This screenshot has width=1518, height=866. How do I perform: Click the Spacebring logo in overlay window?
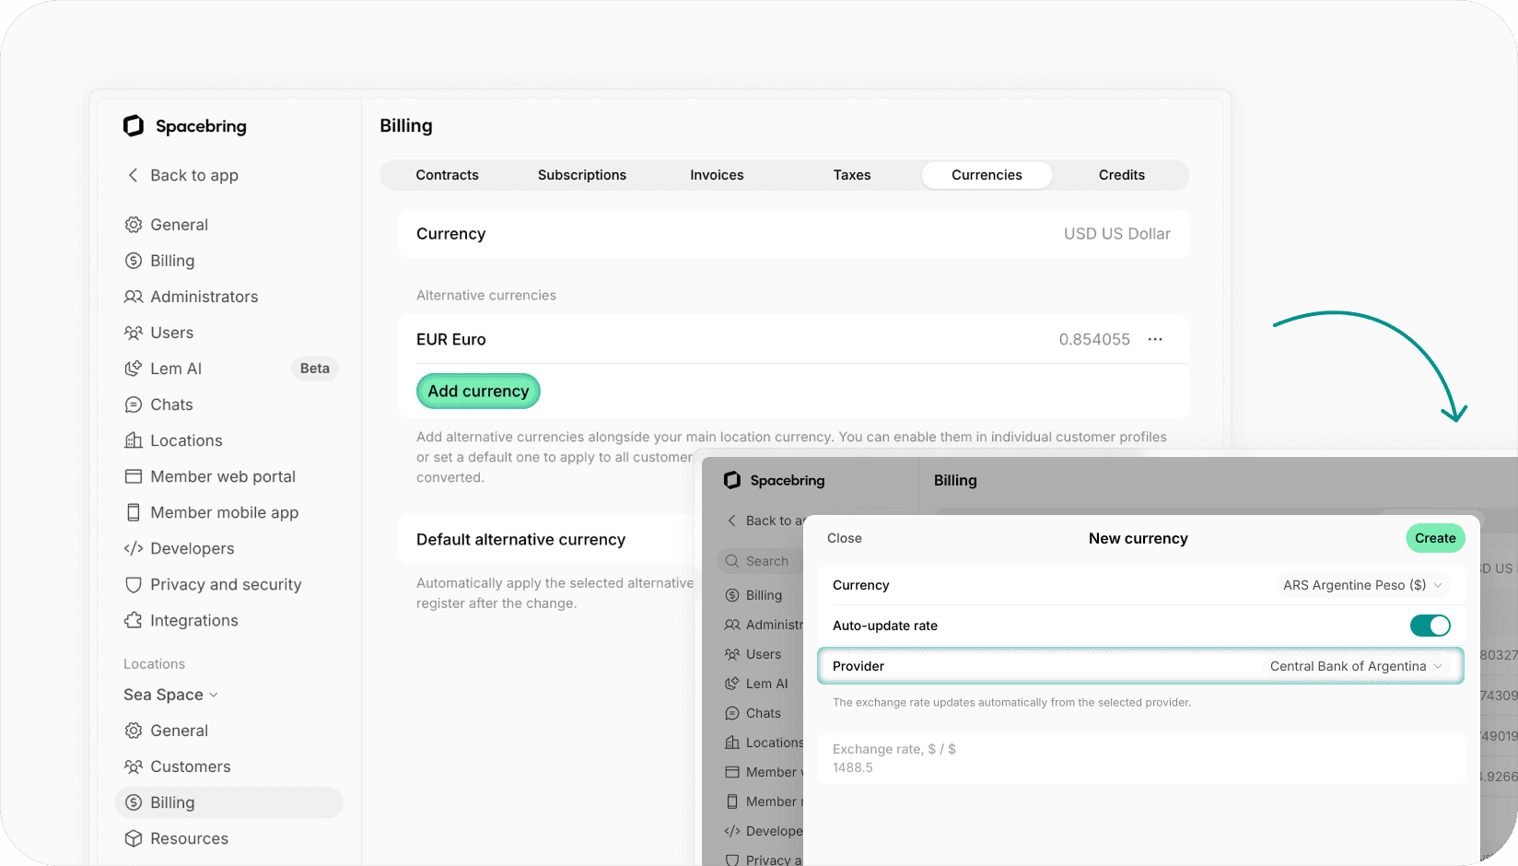coord(732,480)
